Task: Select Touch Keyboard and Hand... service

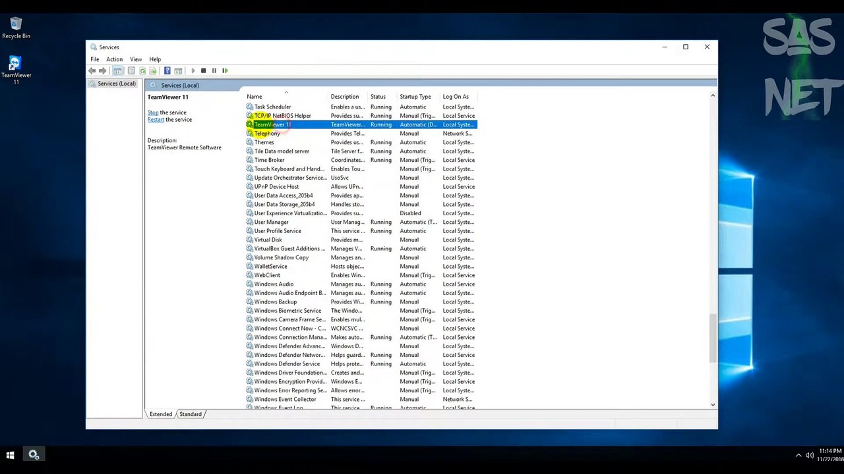Action: (289, 169)
